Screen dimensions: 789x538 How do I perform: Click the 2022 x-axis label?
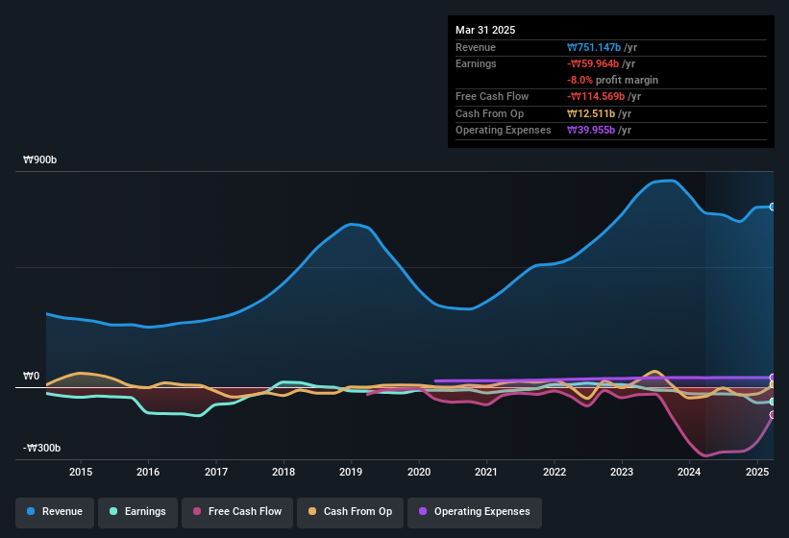(554, 472)
